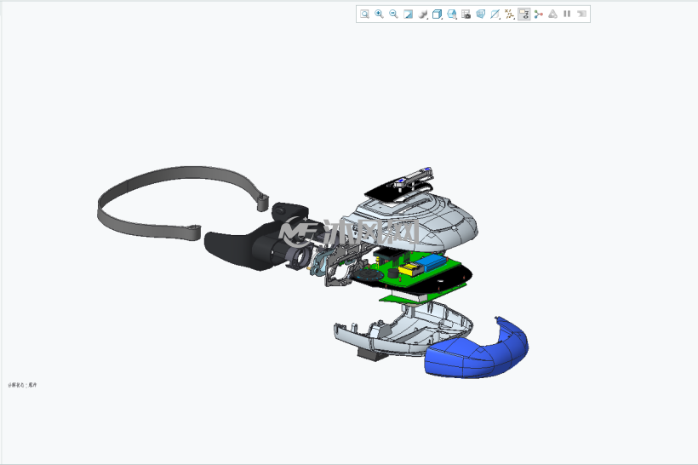Click the explode state text label

tap(22, 385)
